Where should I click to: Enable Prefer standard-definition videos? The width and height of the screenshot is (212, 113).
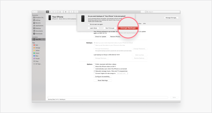[x=94, y=64]
